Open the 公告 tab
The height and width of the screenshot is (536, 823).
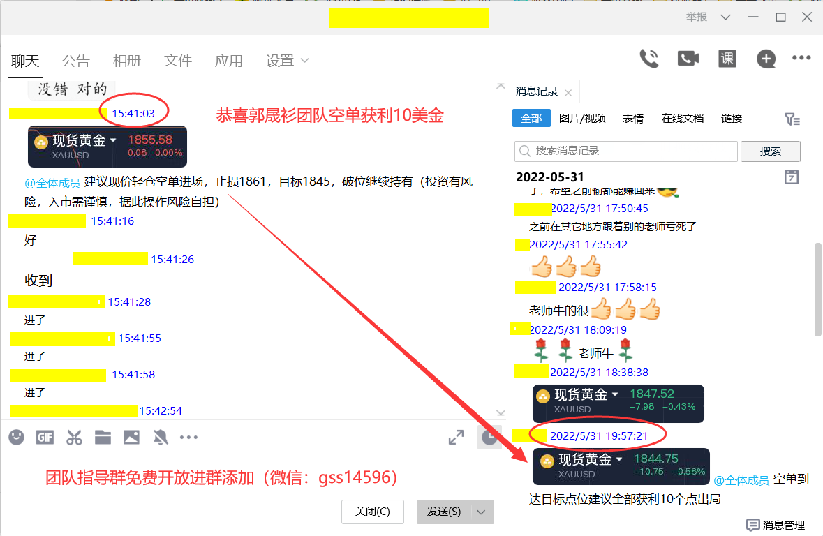click(x=76, y=61)
